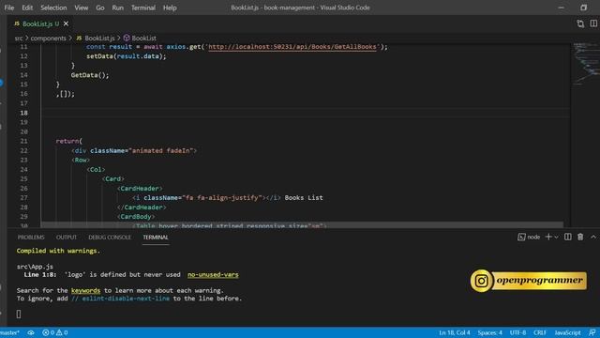The width and height of the screenshot is (600, 338).
Task: Click the editor horizontal scrollbar
Action: pos(302,224)
